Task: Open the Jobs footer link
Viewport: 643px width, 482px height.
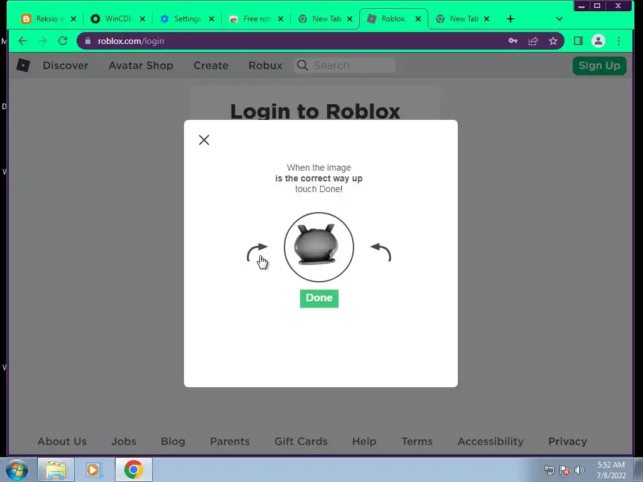Action: click(124, 441)
